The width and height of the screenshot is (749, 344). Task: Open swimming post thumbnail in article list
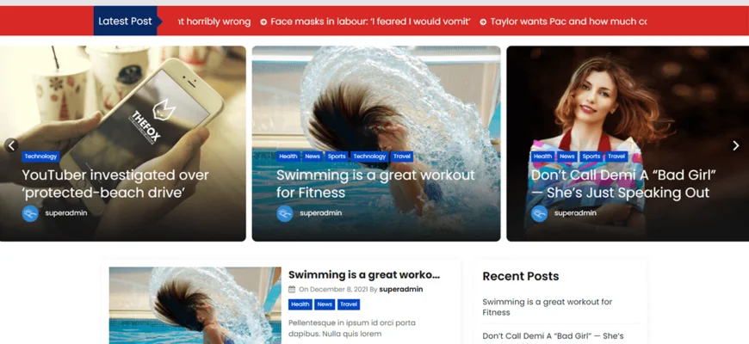click(x=195, y=305)
